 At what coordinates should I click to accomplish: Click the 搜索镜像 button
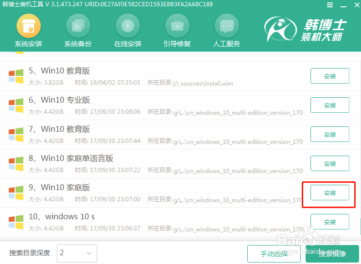coord(332,254)
